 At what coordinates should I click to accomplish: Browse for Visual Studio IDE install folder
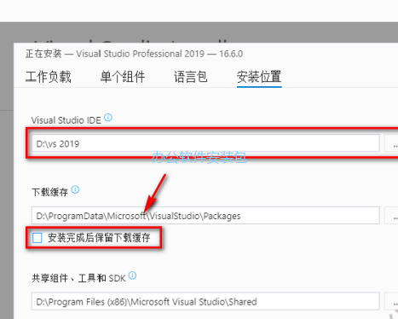point(392,143)
